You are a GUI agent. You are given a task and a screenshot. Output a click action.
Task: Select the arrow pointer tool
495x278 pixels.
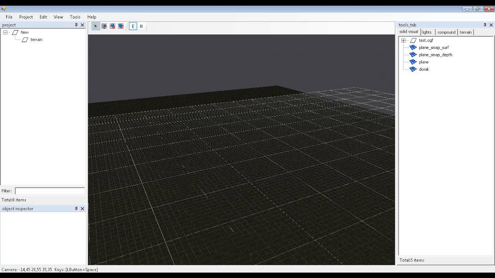tap(96, 26)
